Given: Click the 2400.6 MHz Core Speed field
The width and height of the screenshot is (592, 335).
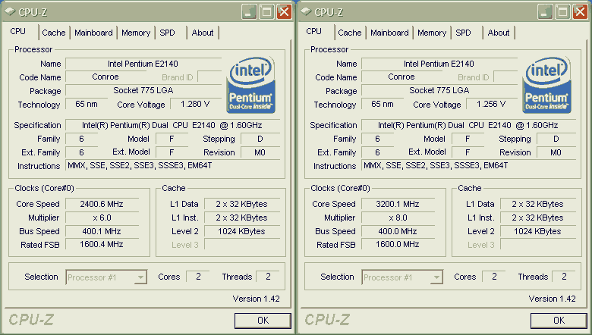Looking at the screenshot, I should [x=102, y=204].
